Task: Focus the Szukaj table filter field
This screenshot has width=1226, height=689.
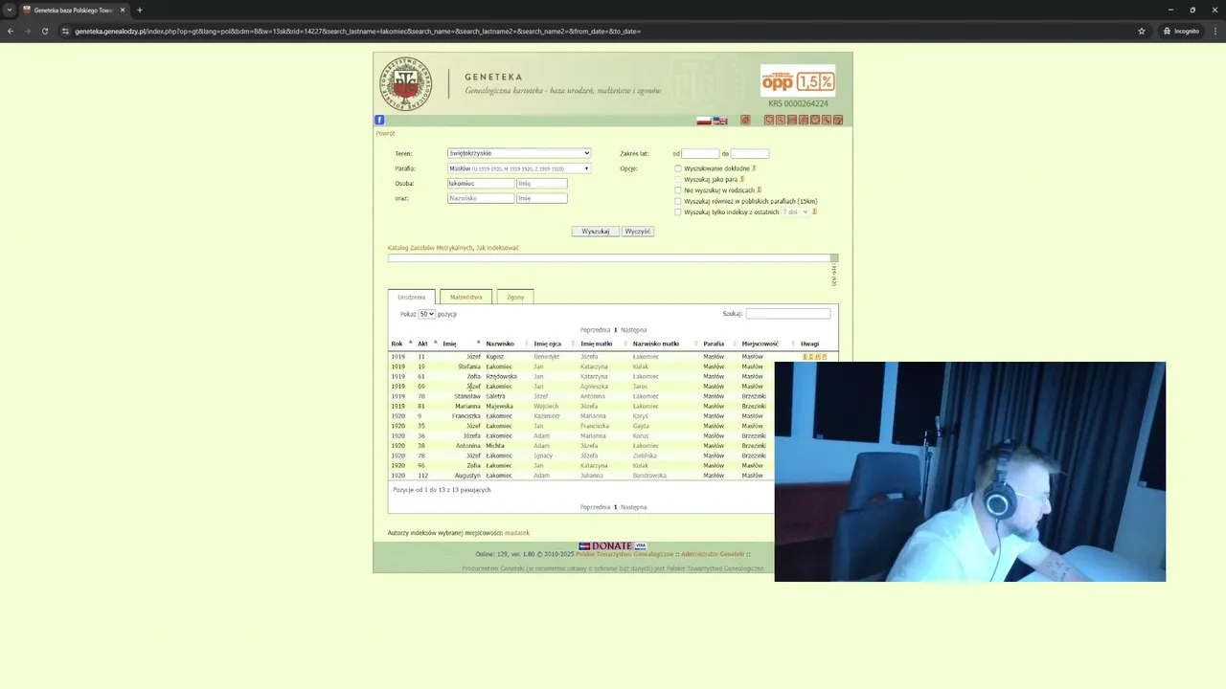Action: [x=788, y=313]
